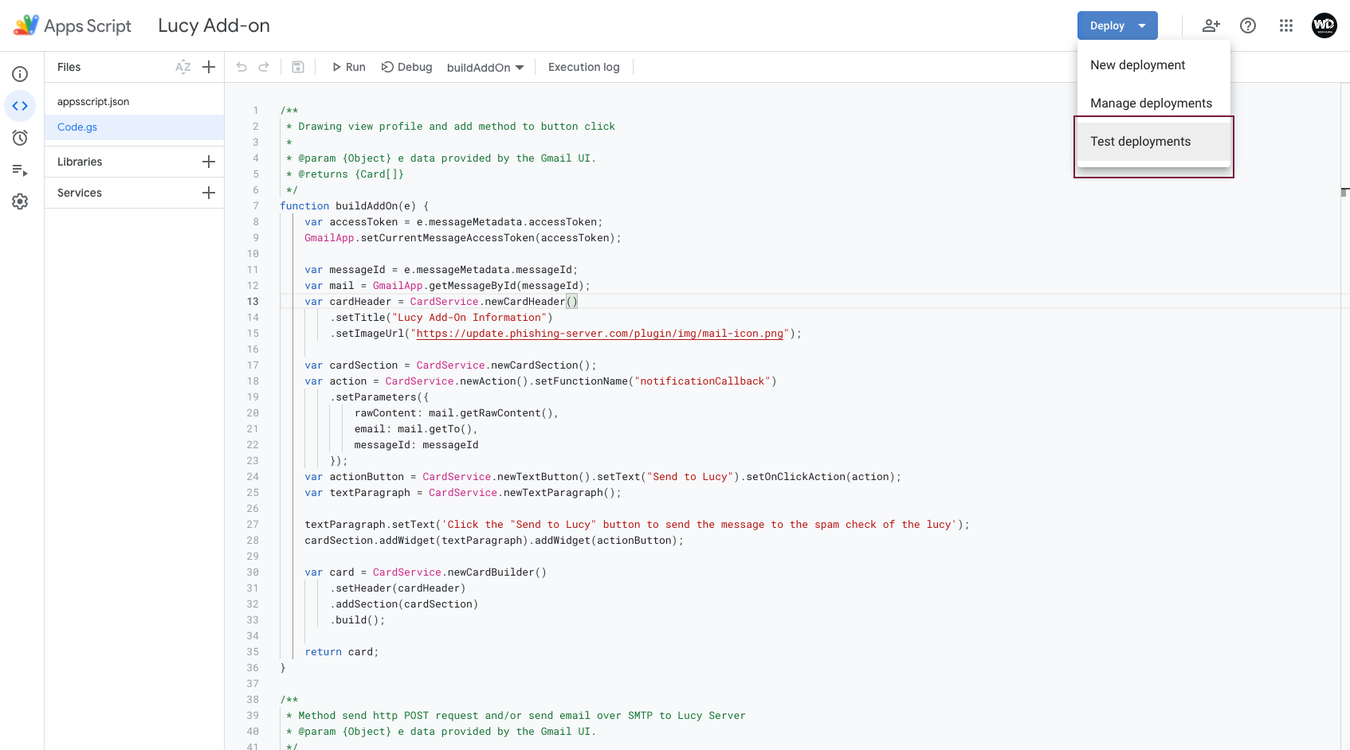Click the 'return card;' code line
1350x750 pixels.
pyautogui.click(x=342, y=652)
